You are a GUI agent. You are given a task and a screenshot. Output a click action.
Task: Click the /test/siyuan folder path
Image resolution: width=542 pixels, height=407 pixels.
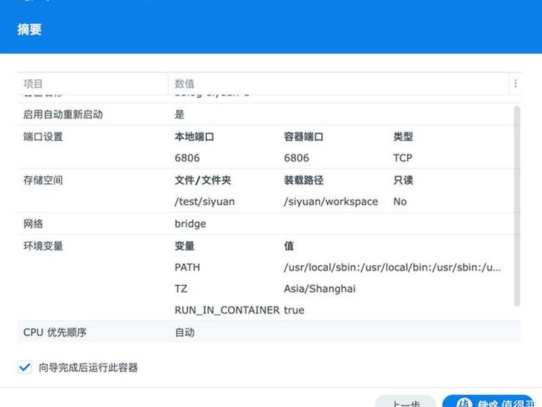click(x=205, y=201)
